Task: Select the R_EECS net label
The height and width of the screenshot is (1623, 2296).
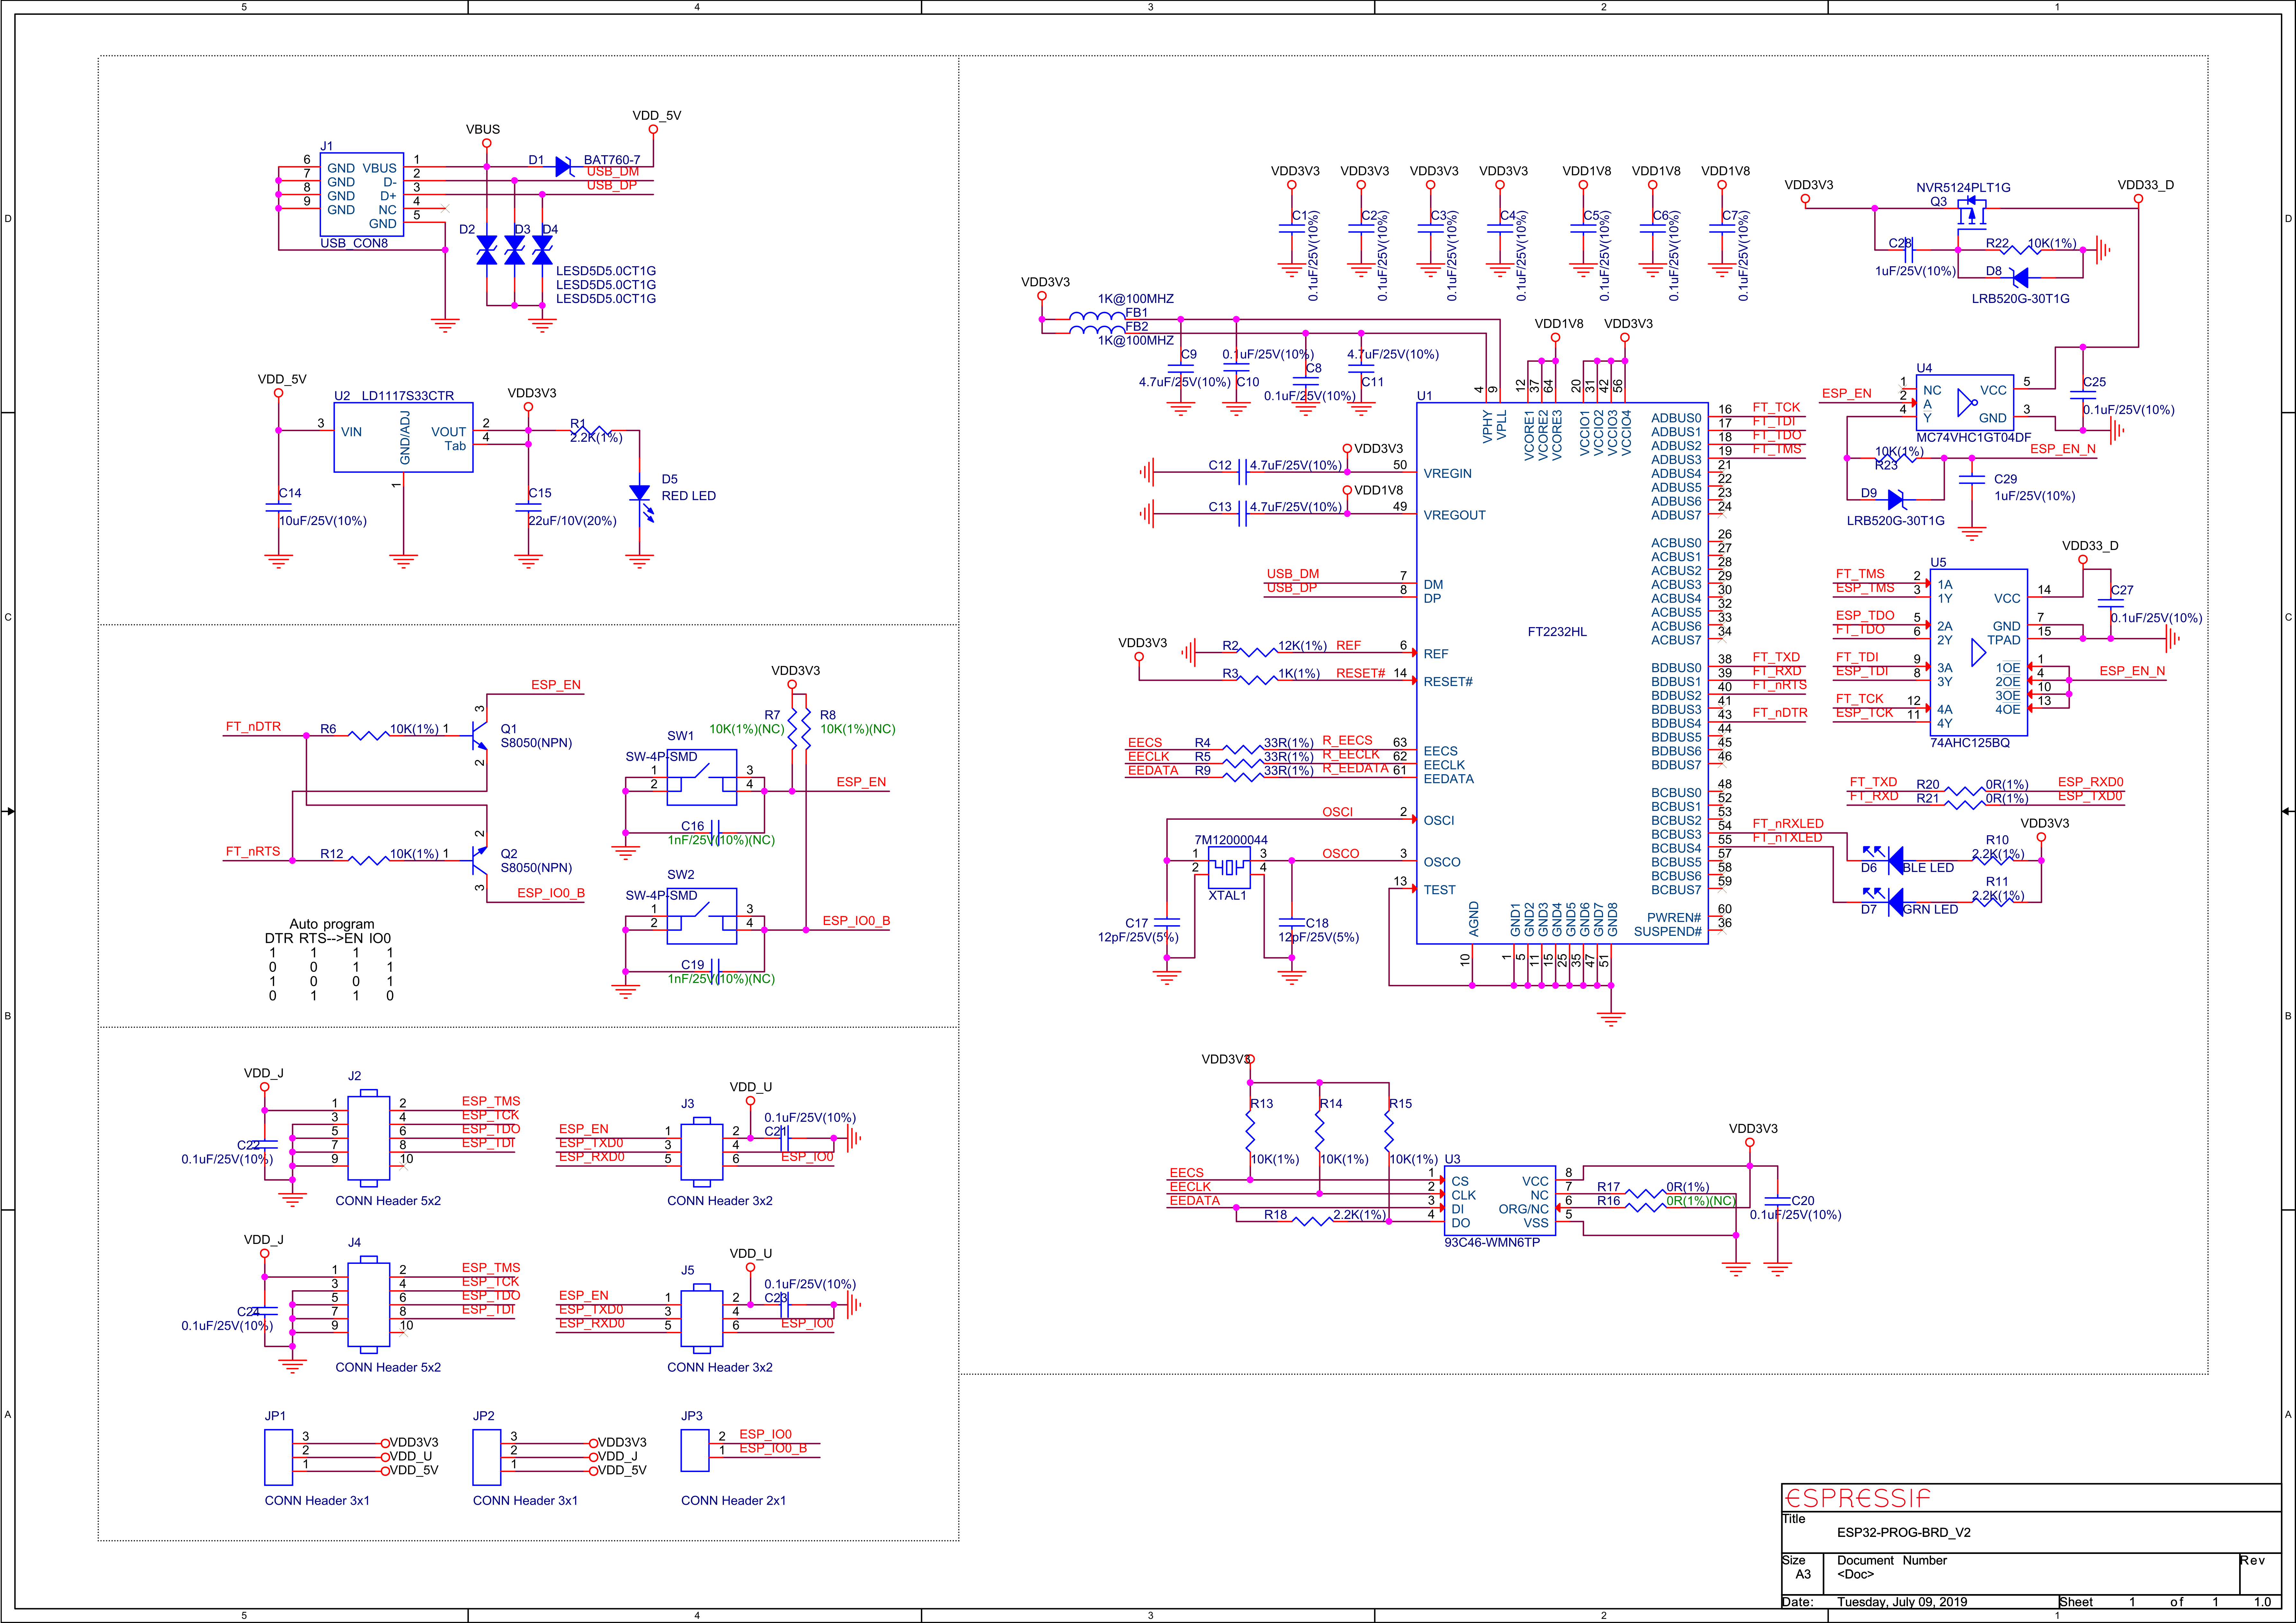Action: coord(1347,741)
